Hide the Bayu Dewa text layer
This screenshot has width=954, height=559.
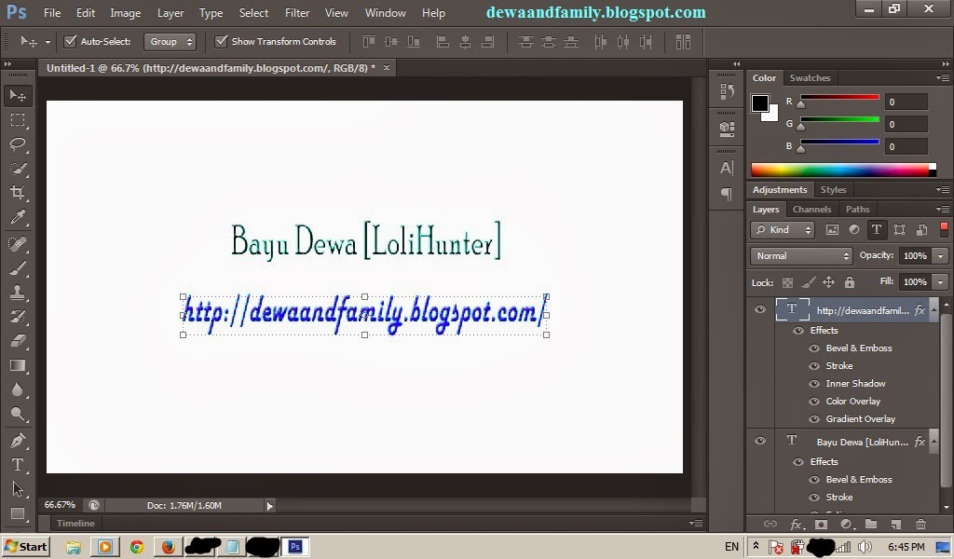click(x=760, y=441)
